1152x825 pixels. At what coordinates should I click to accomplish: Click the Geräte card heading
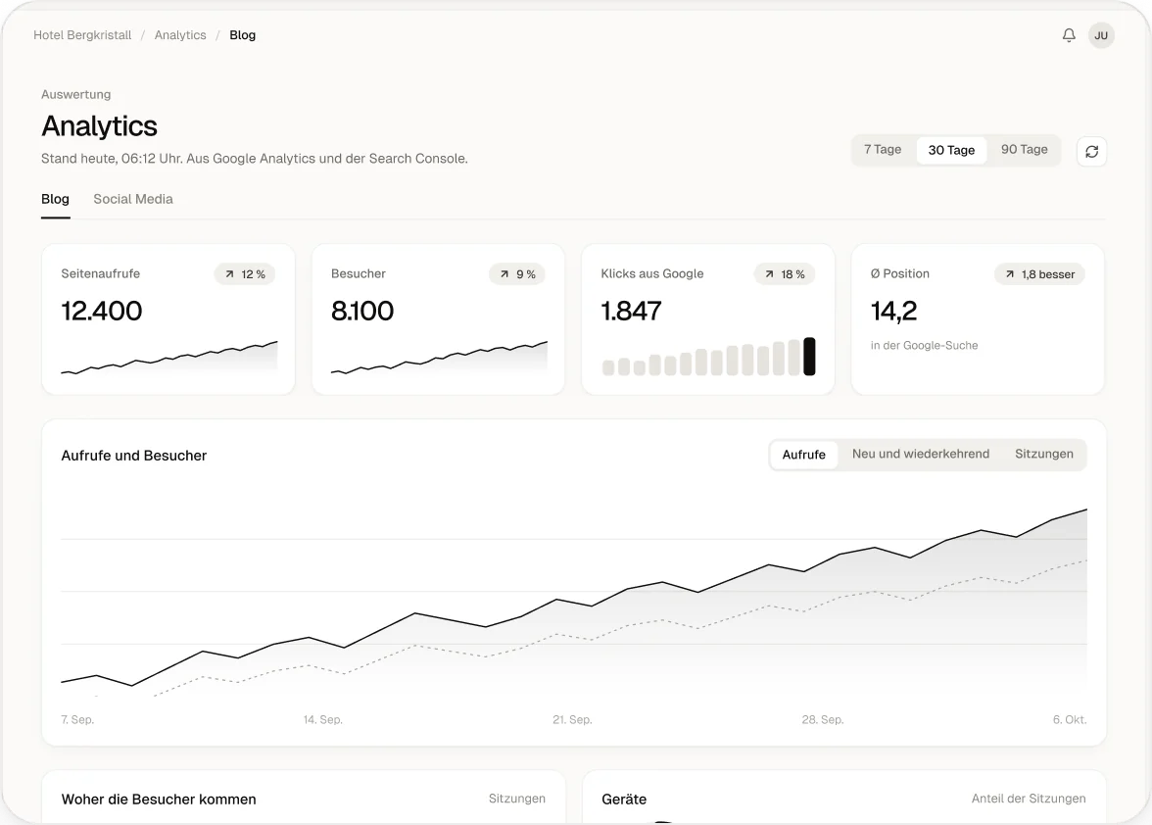tap(624, 800)
